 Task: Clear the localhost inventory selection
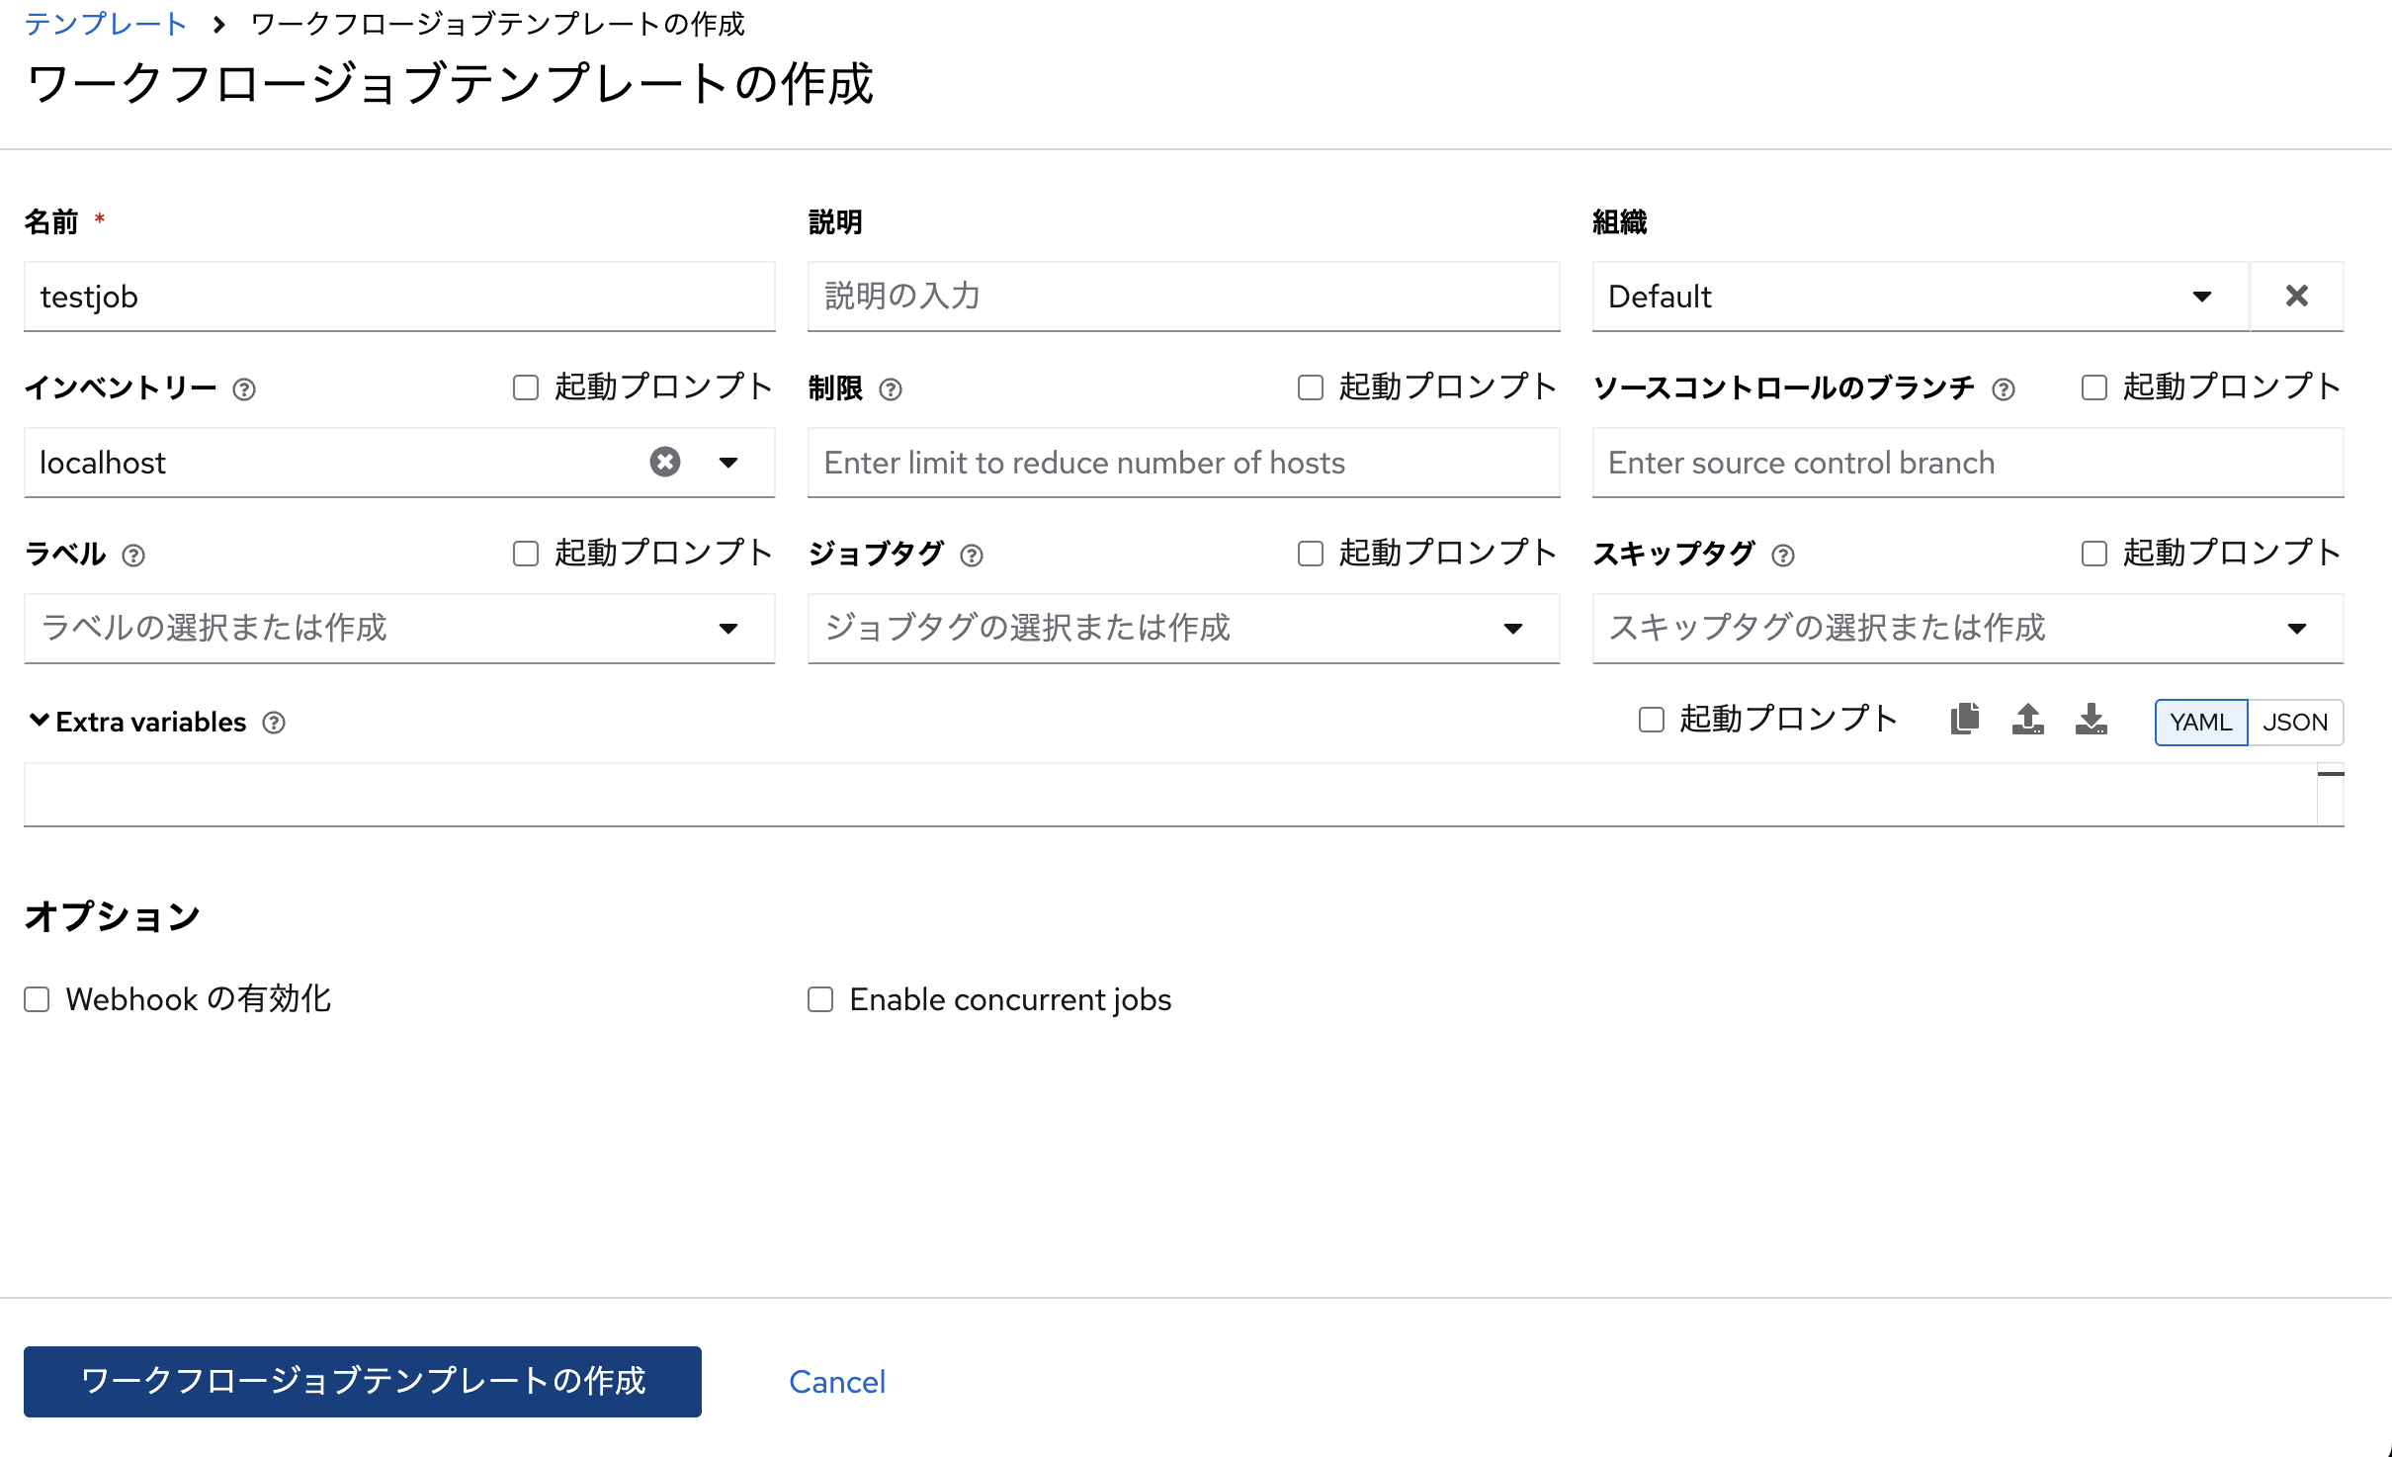(x=664, y=462)
